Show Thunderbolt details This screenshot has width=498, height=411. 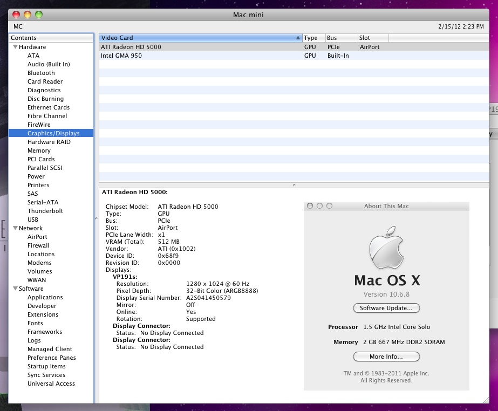click(45, 211)
